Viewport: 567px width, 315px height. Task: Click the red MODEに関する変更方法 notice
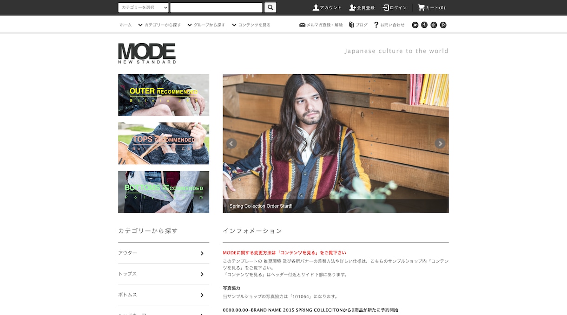coord(284,253)
